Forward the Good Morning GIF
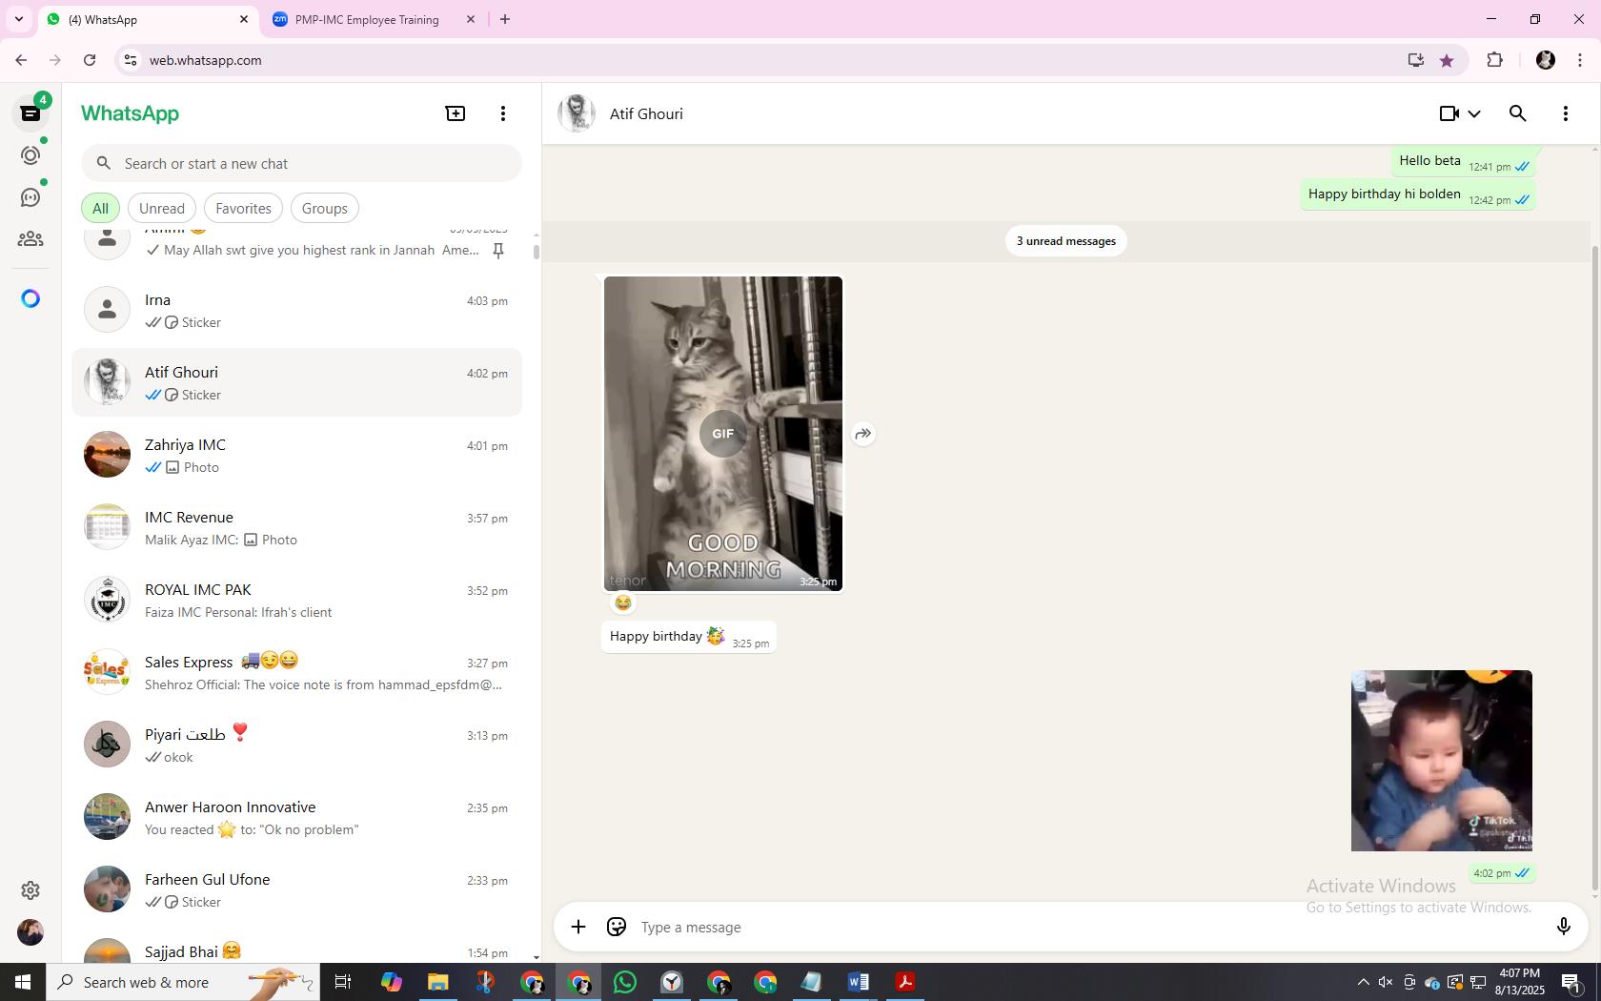This screenshot has width=1601, height=1001. (x=863, y=434)
